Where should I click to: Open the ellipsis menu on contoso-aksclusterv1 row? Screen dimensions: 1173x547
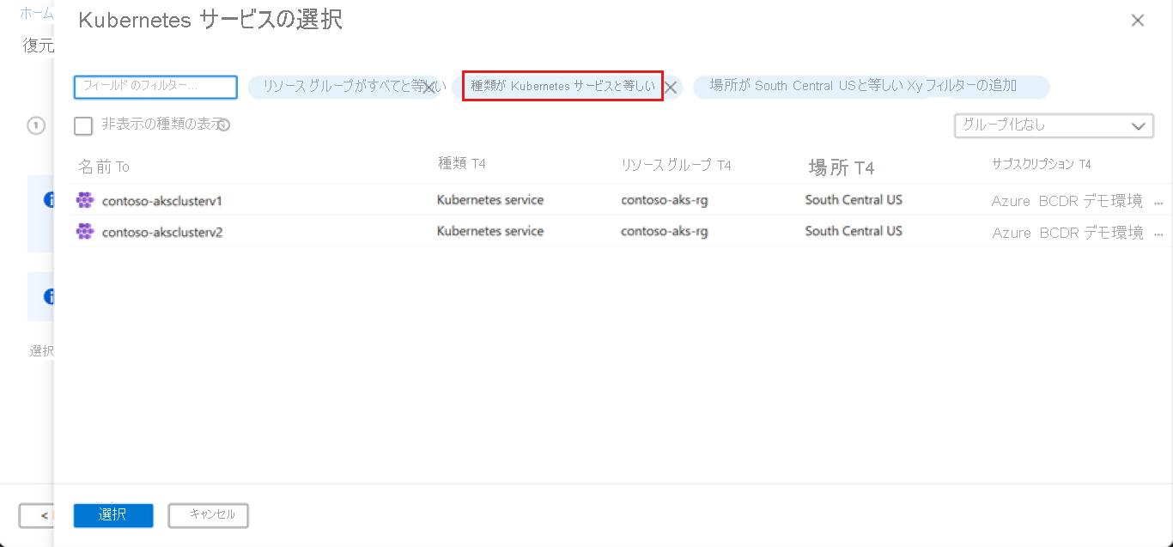(x=1158, y=202)
